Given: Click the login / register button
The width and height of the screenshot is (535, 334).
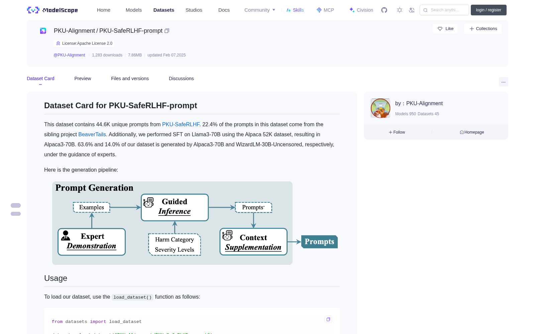Looking at the screenshot, I should [489, 10].
